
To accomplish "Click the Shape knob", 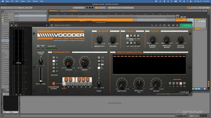I will [156, 84].
